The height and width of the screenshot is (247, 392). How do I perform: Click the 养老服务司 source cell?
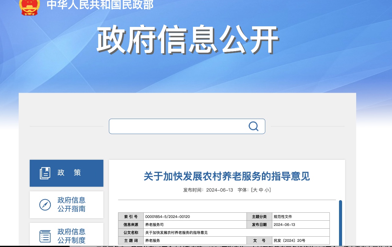coord(154,225)
